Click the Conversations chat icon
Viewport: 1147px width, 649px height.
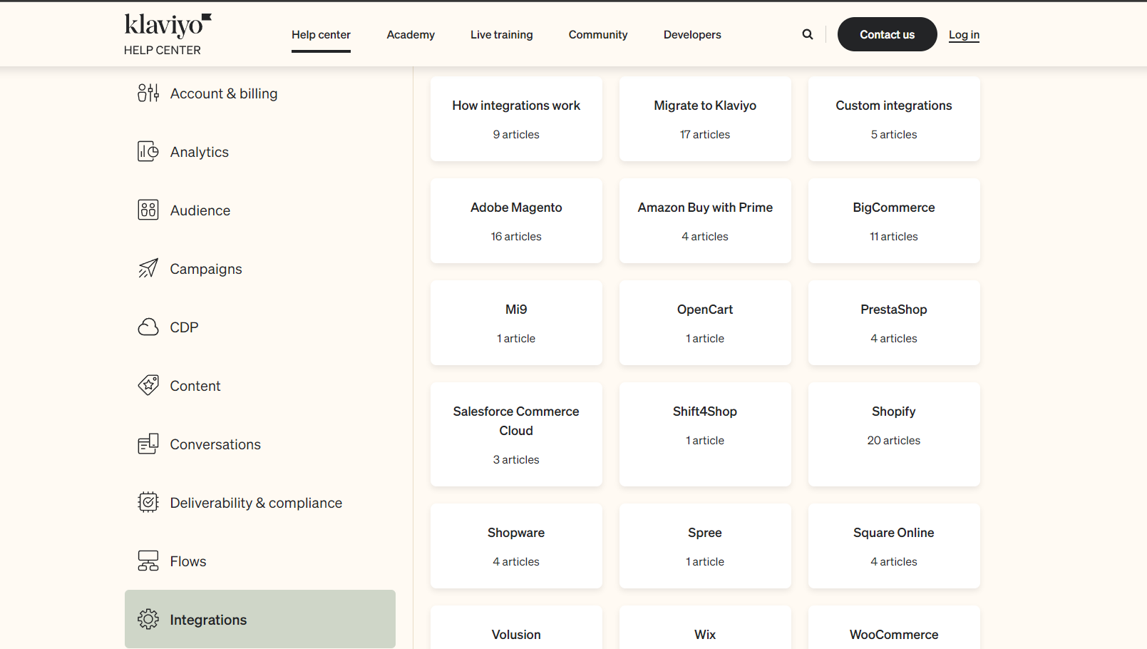(148, 444)
